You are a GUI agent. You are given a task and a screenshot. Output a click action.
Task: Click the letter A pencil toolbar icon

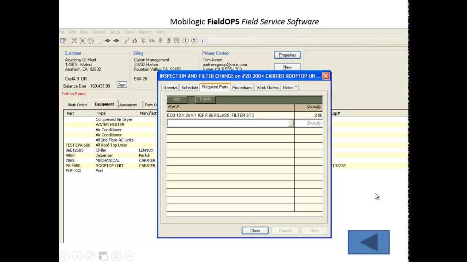click(x=127, y=41)
